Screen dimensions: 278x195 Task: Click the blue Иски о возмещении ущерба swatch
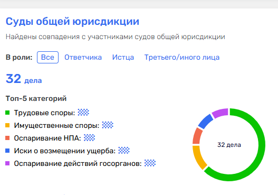click(x=7, y=151)
